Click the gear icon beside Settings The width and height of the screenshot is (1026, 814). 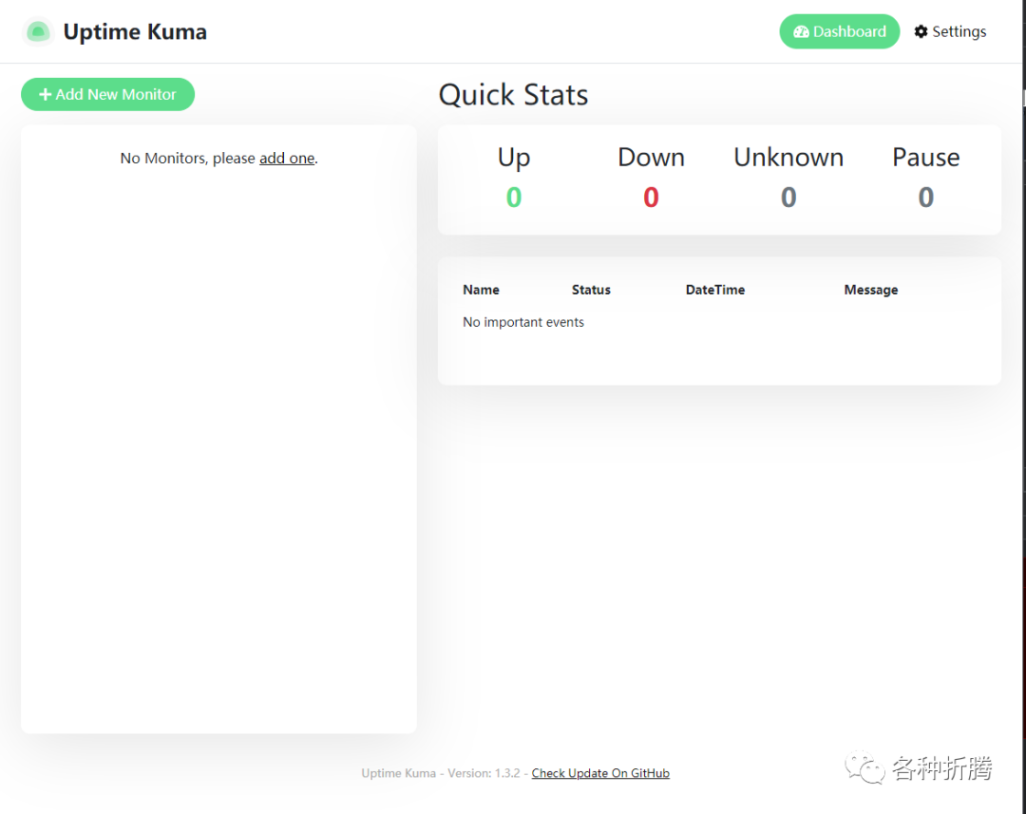pos(921,31)
